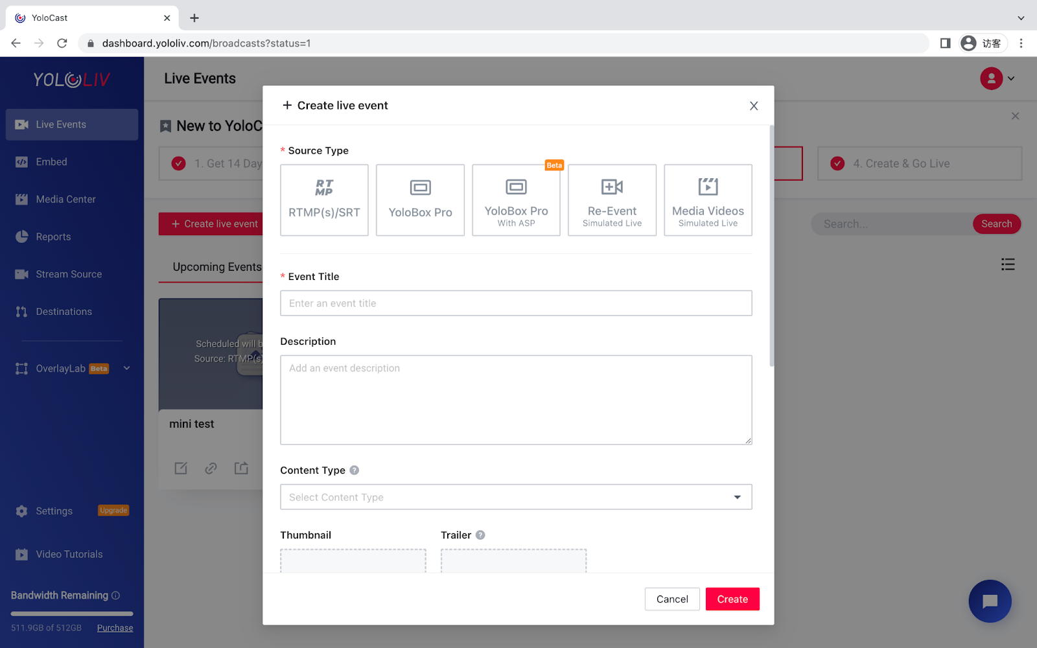
Task: Click the Reports pie chart icon
Action: pyautogui.click(x=22, y=237)
